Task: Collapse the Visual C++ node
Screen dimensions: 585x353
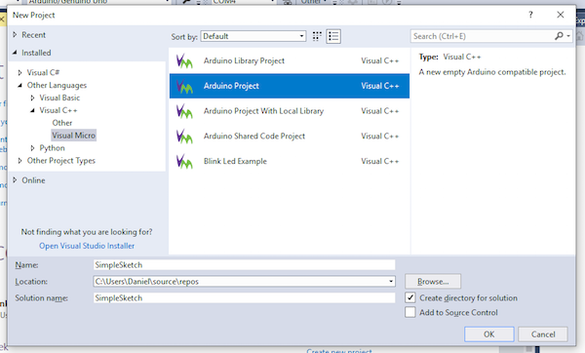Action: pyautogui.click(x=32, y=110)
